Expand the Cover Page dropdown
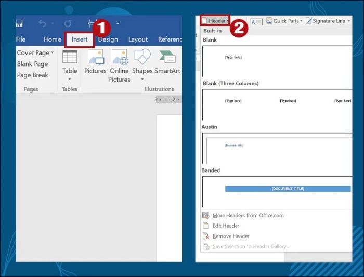The image size is (364, 277). [x=35, y=53]
